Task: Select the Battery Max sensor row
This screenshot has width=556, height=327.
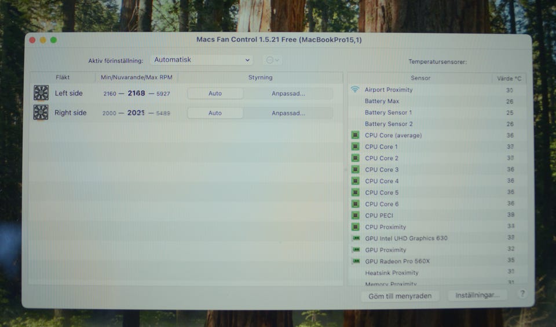Action: [437, 101]
